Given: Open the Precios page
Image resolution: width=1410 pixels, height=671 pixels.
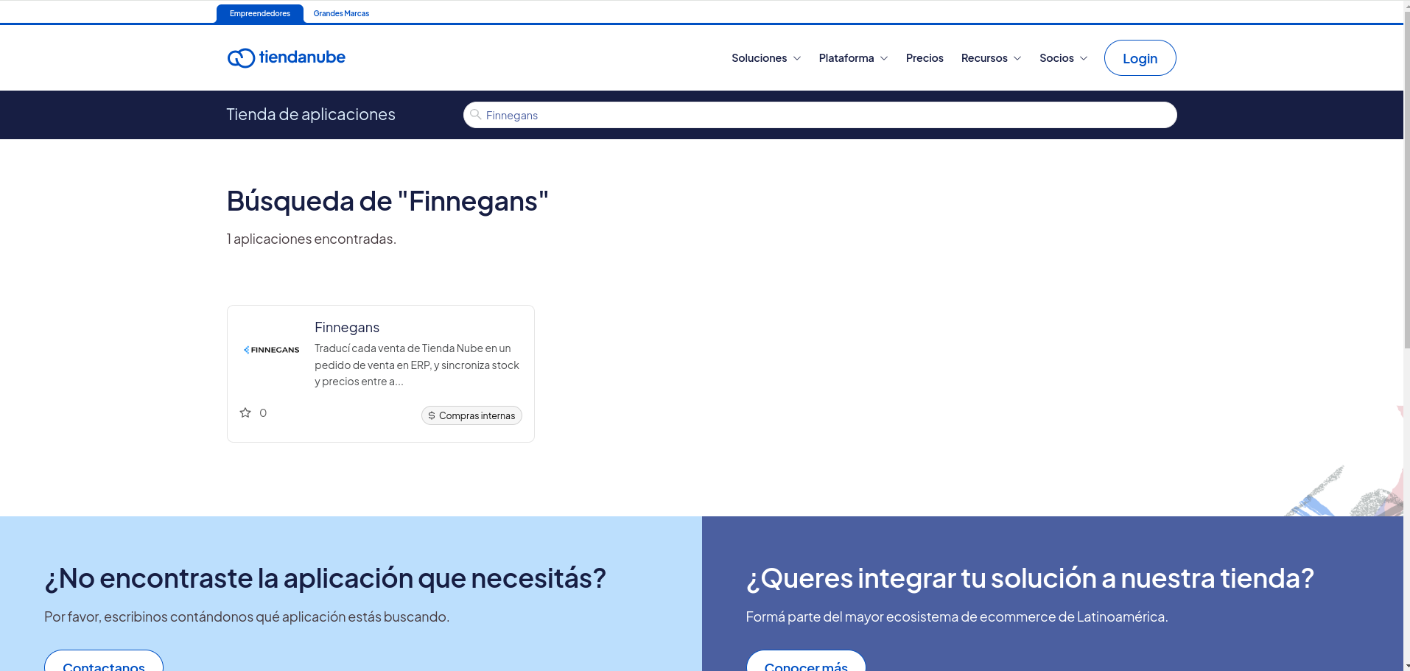Looking at the screenshot, I should [925, 58].
